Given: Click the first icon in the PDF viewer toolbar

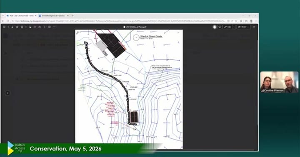Looking at the screenshot, I should click(x=4, y=27).
